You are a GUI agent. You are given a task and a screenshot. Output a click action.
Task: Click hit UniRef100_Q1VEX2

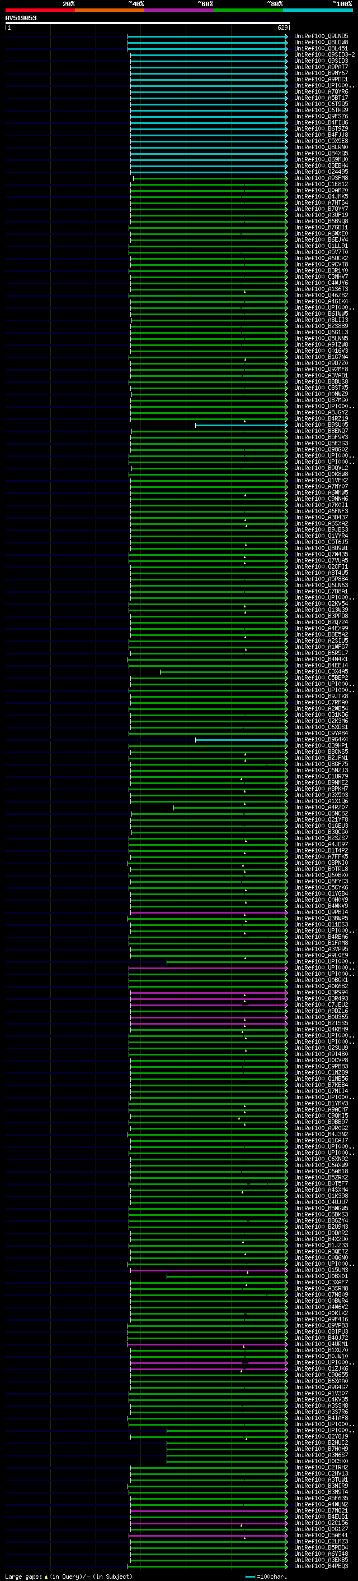321,481
